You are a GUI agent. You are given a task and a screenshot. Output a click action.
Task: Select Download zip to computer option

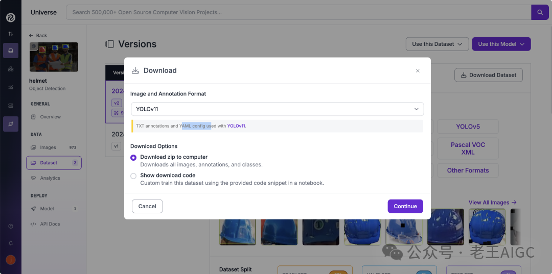coord(133,158)
